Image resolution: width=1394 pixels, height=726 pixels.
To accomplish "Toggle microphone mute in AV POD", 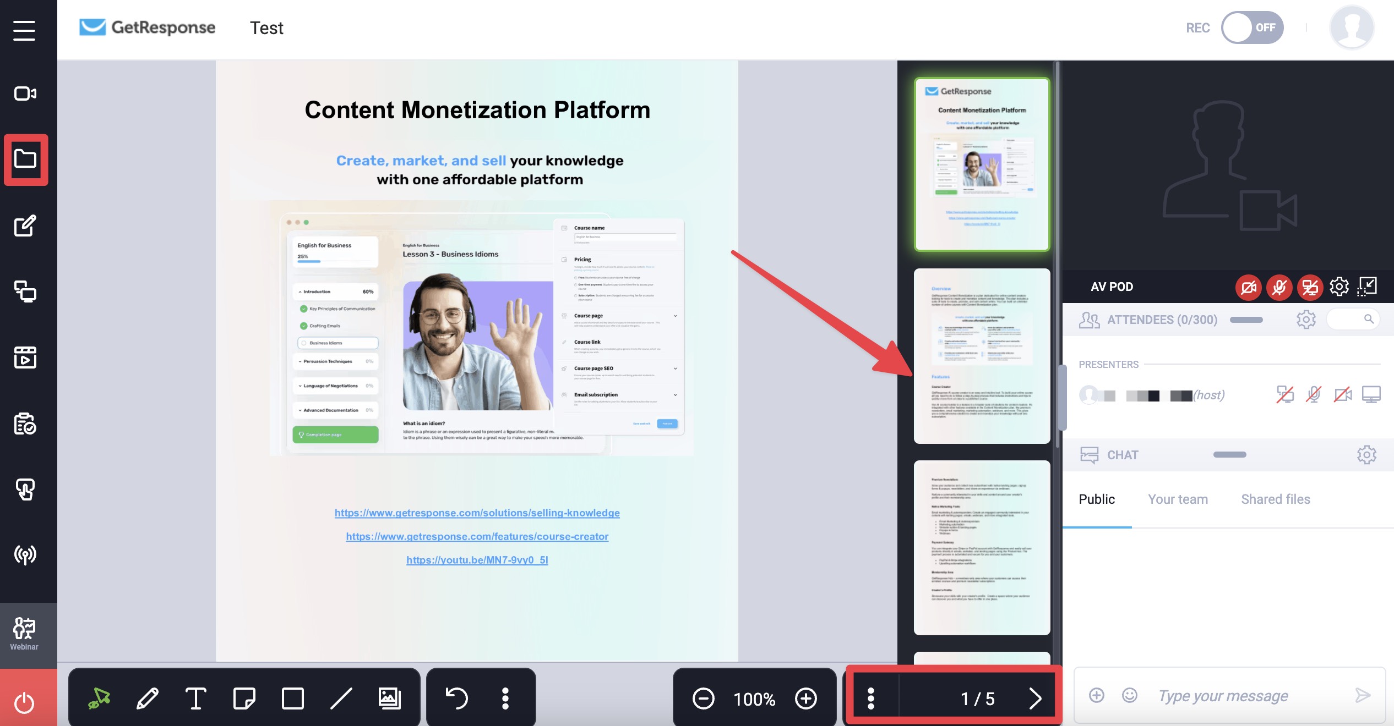I will coord(1279,287).
